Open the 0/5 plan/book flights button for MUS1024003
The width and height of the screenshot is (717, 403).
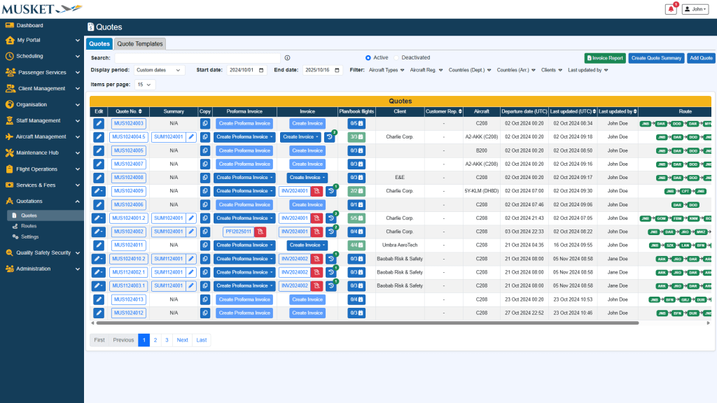point(357,123)
